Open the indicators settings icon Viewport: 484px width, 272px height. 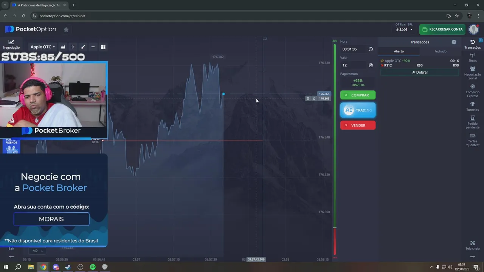coord(73,47)
